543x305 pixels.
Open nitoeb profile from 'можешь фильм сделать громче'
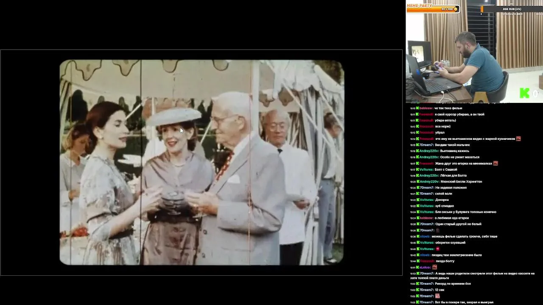[425, 236]
